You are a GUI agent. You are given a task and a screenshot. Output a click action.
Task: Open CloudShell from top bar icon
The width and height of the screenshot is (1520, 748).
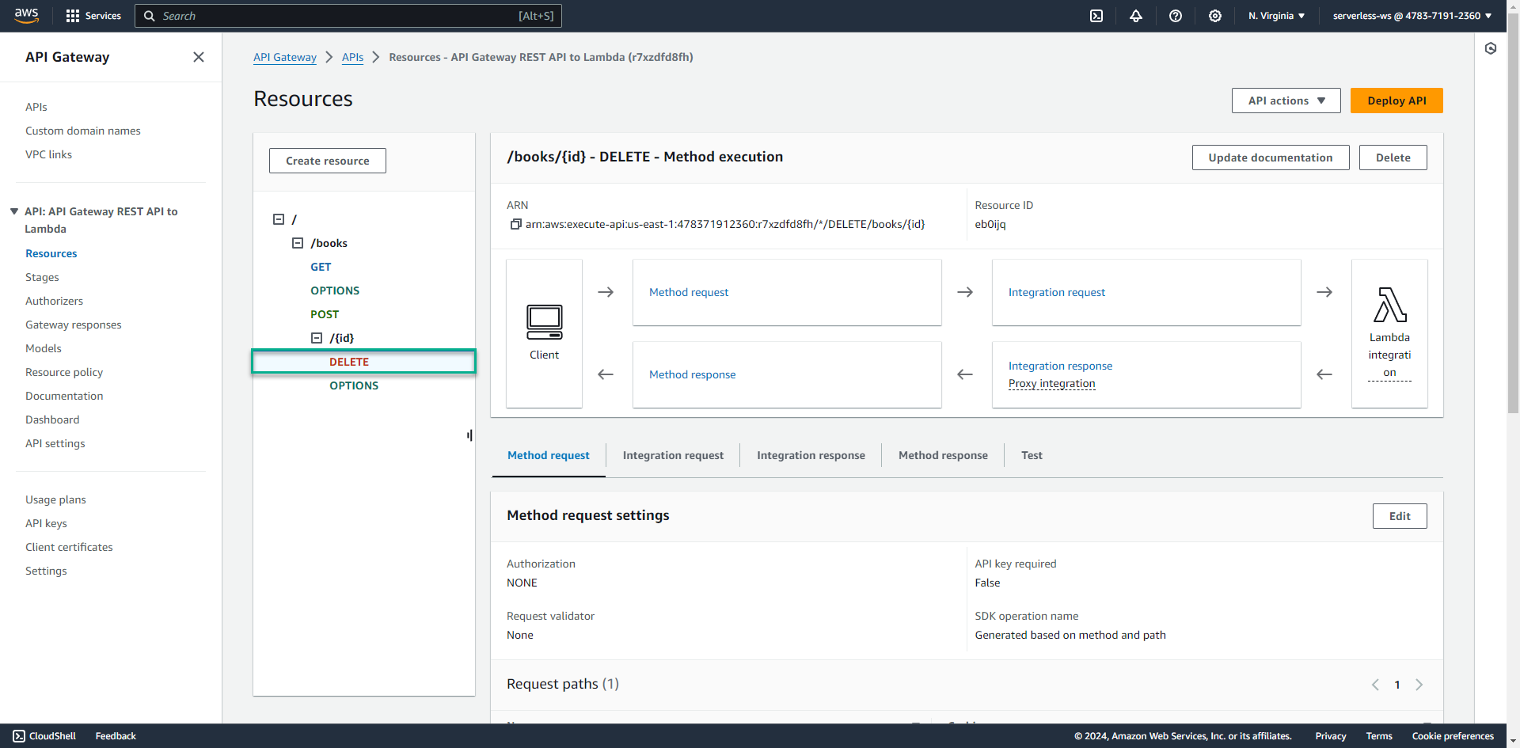point(1096,16)
